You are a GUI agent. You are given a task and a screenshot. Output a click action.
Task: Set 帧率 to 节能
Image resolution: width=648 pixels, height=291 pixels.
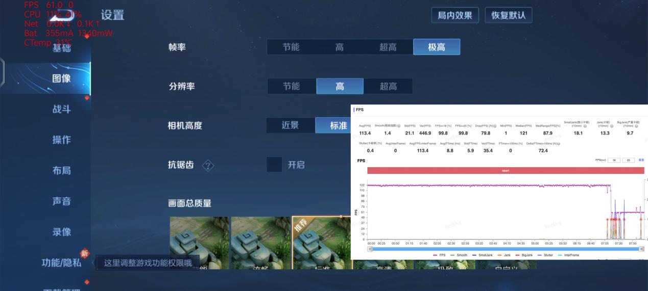[x=291, y=47]
